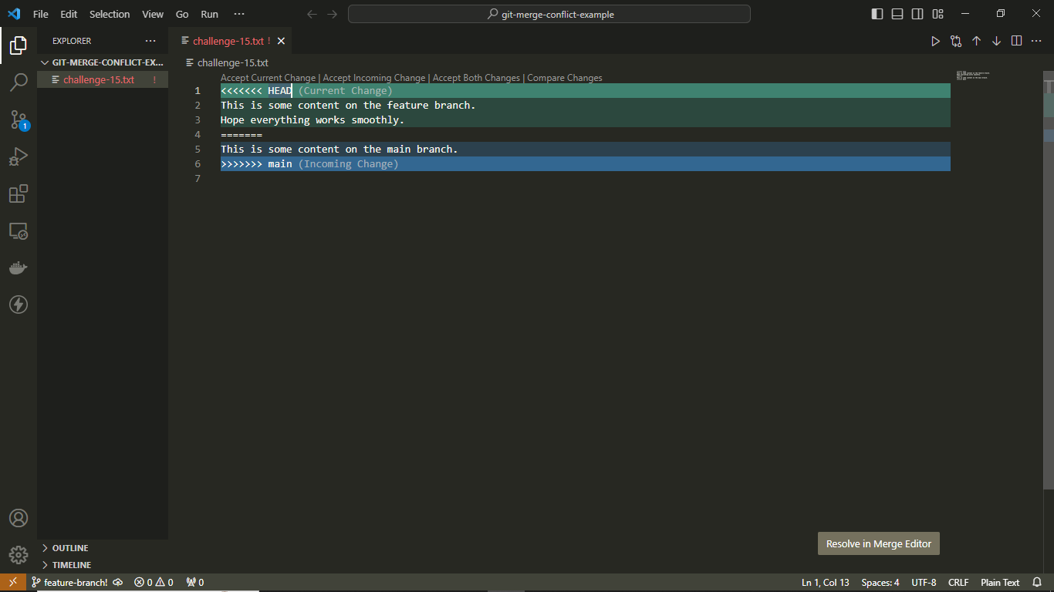Viewport: 1054px width, 592px height.
Task: Expand the OUTLINE section
Action: [68, 547]
